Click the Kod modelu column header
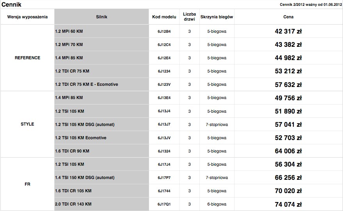This screenshot has width=343, height=211. [x=164, y=17]
